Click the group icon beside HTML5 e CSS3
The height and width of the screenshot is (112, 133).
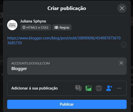(x=24, y=27)
